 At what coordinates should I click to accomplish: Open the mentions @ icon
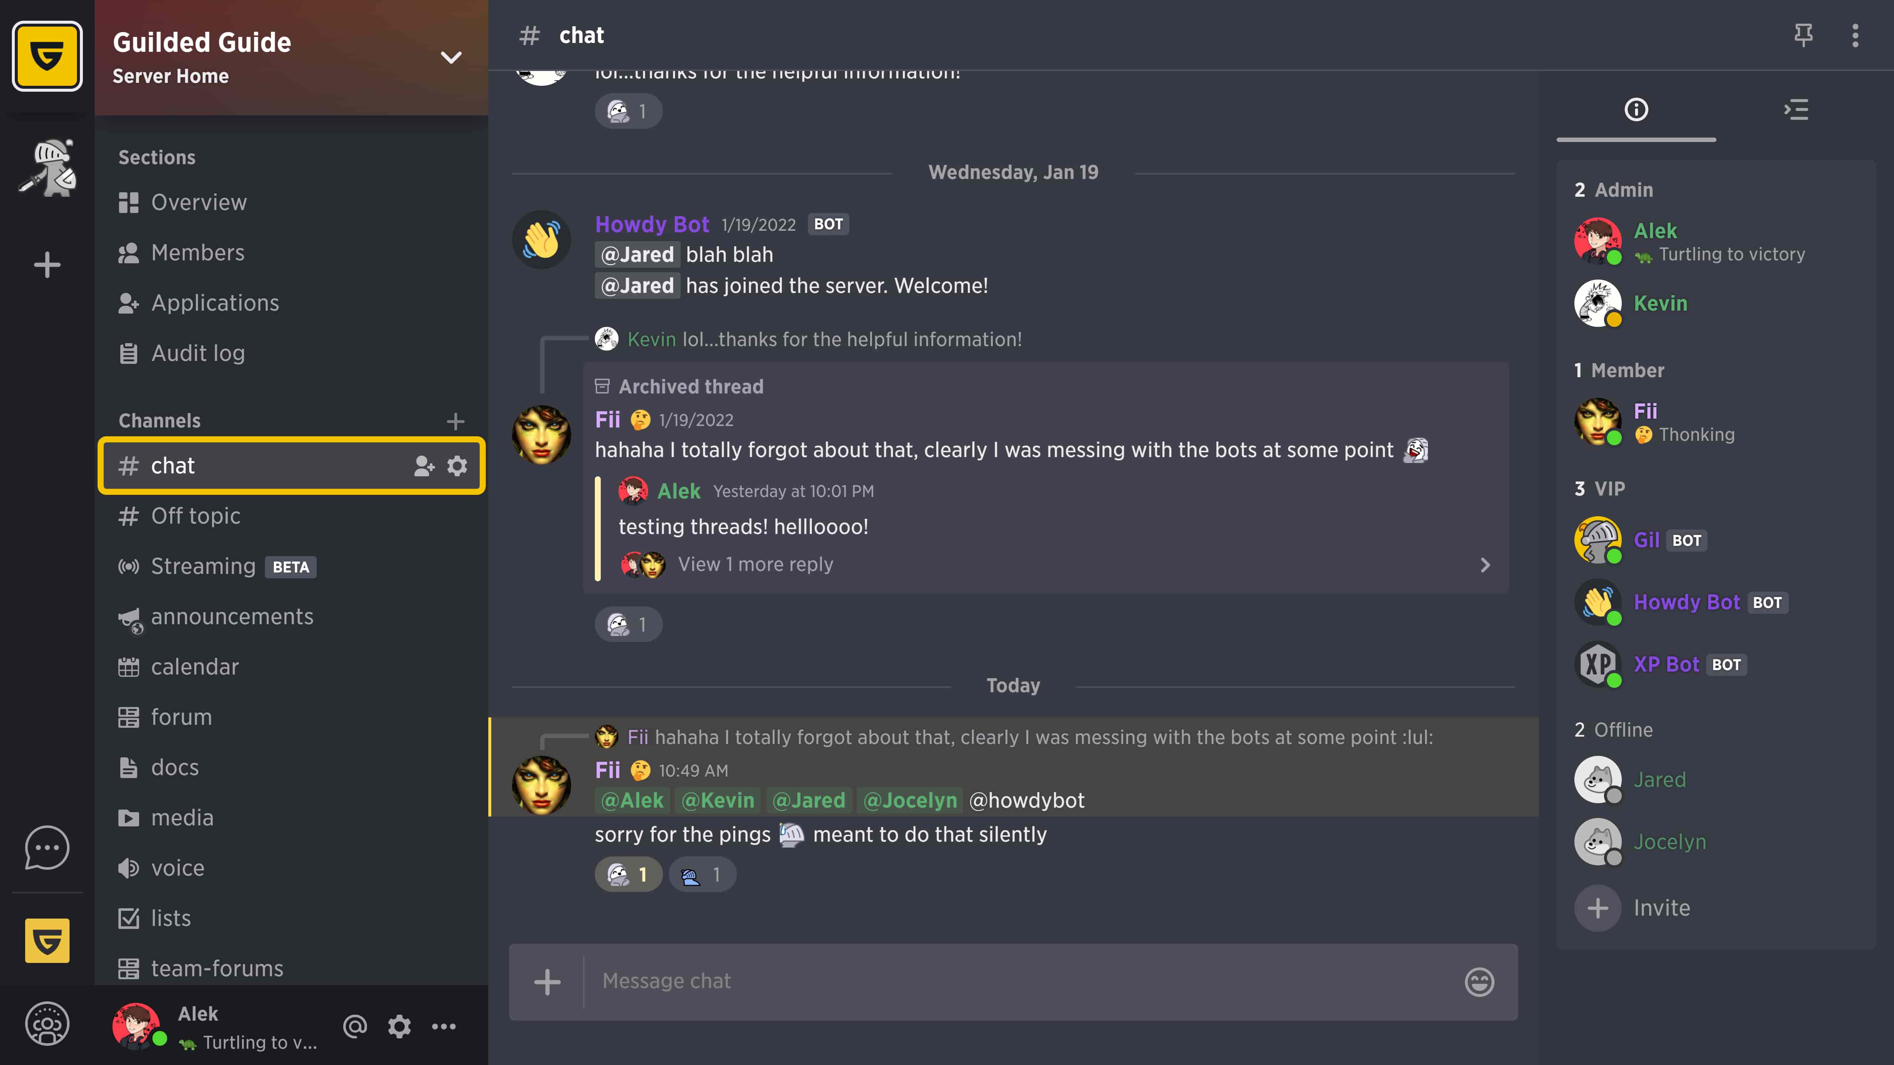pyautogui.click(x=355, y=1026)
